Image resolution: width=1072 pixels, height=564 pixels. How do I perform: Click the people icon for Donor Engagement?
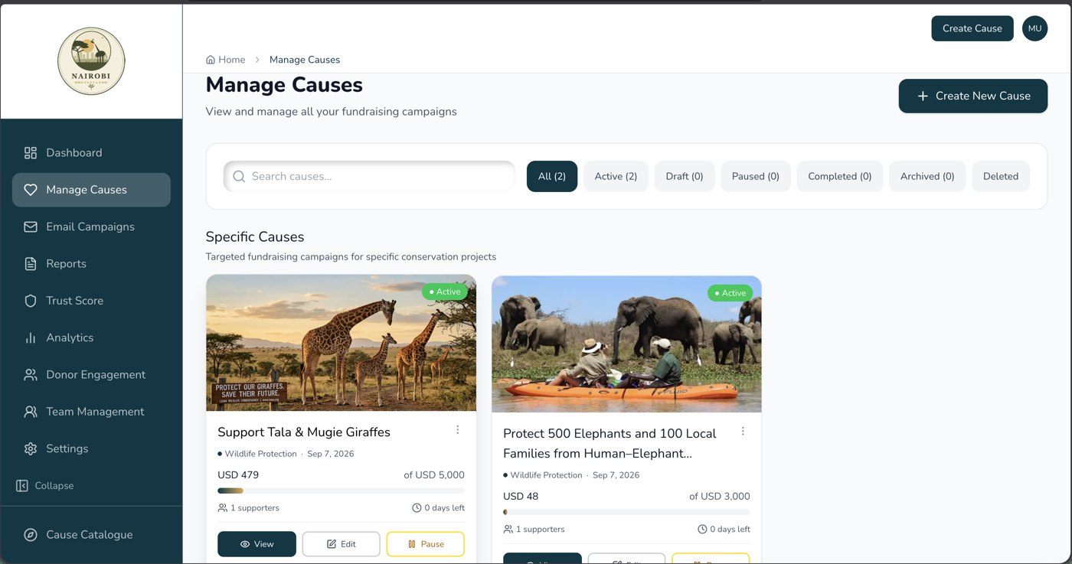[31, 375]
